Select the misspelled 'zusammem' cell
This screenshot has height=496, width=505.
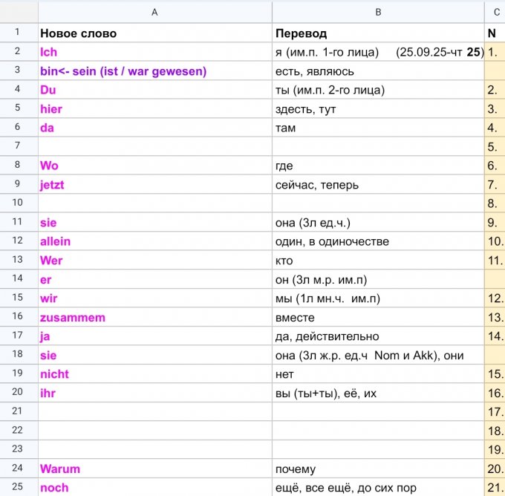(154, 317)
